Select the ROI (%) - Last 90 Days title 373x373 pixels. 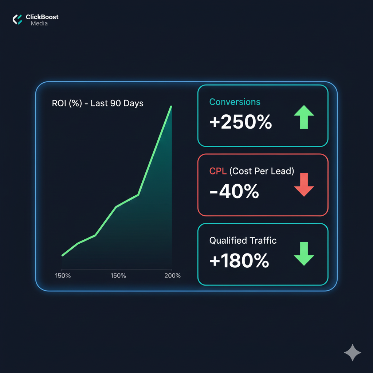pos(98,103)
